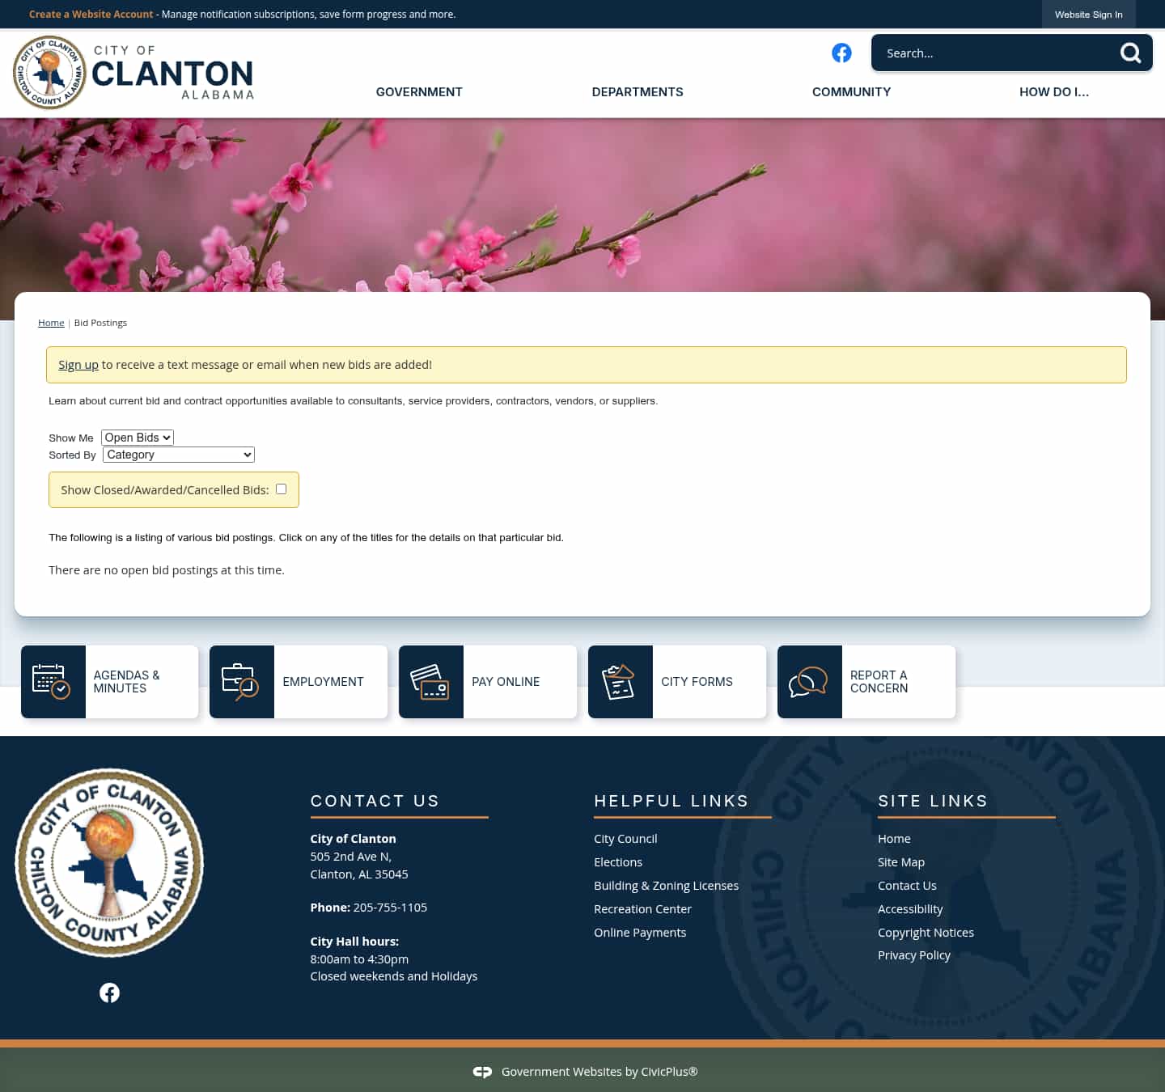Open the Facebook icon in the header
Screen dimensions: 1165x1092
pyautogui.click(x=841, y=53)
